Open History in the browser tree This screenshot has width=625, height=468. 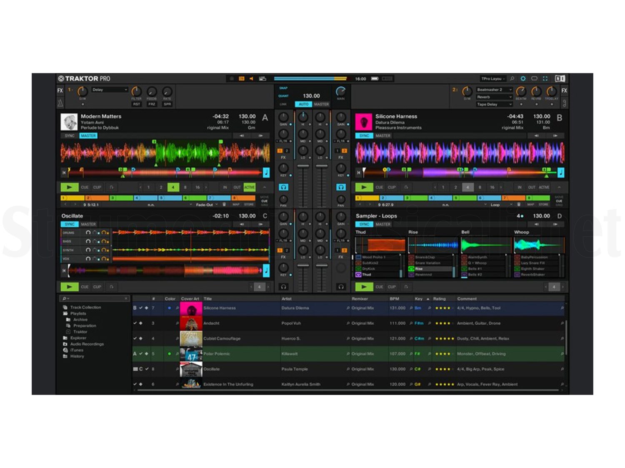[x=77, y=356]
